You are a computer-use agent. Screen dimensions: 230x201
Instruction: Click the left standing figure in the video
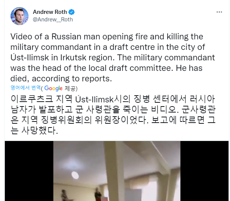64,195
